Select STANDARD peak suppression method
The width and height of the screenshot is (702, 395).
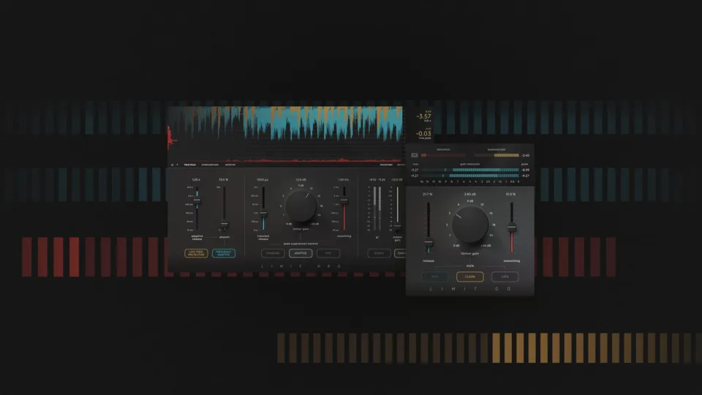pyautogui.click(x=273, y=254)
